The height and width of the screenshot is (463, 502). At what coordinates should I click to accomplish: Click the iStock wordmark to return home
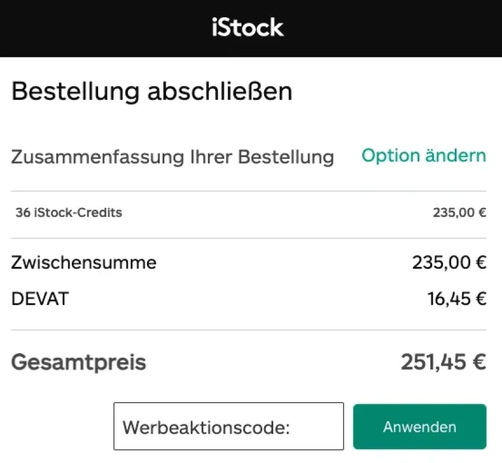pyautogui.click(x=247, y=27)
